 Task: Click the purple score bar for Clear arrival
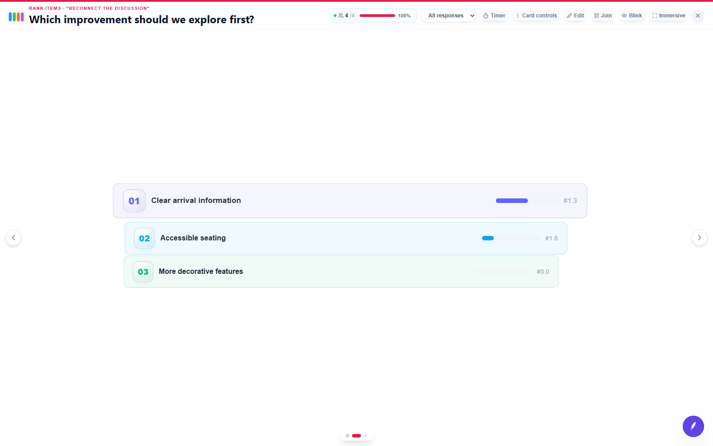pyautogui.click(x=512, y=201)
